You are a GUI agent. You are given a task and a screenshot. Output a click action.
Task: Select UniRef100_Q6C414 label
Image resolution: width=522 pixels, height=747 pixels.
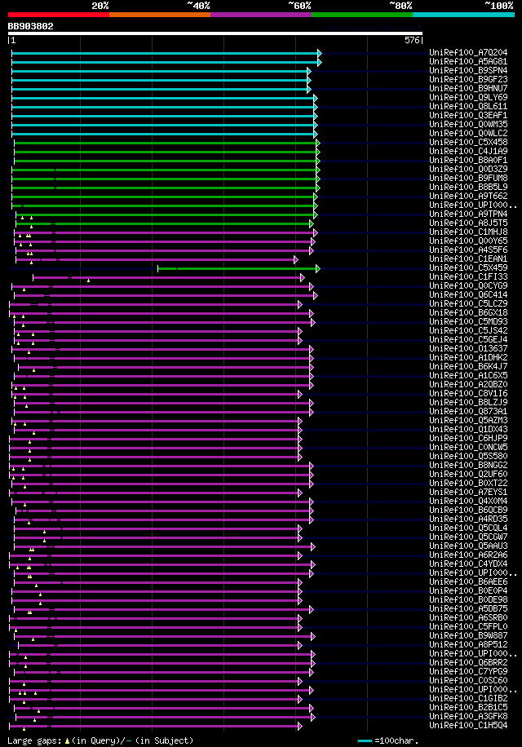tap(468, 294)
